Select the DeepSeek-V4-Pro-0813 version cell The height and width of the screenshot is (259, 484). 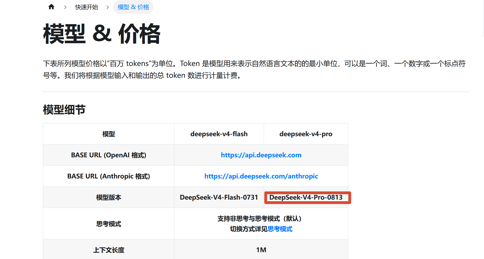pos(306,197)
